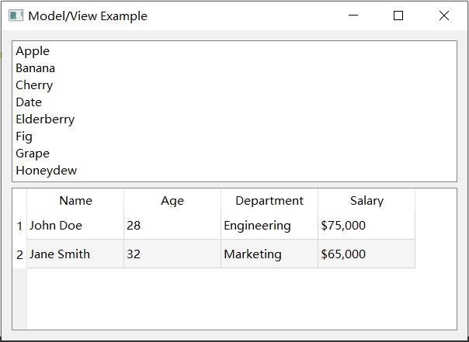This screenshot has width=469, height=342.
Task: Select row 2 via its row header
Action: pos(19,254)
